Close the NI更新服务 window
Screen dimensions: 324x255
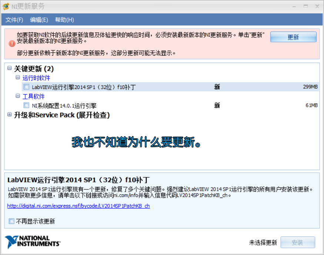click(317, 7)
